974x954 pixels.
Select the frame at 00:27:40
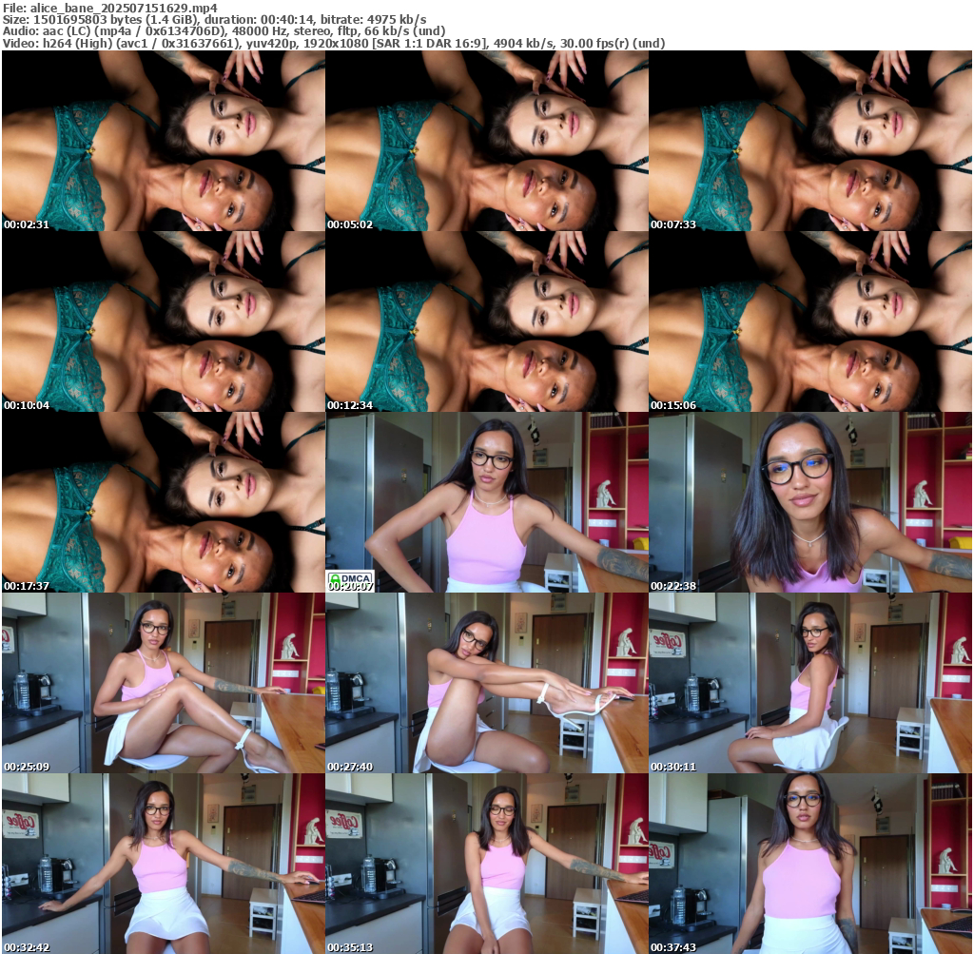[x=486, y=683]
